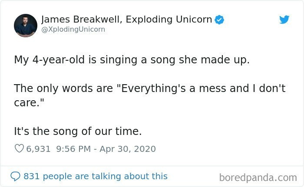
Task: Click the Apr 30, 2020 date
Action: 128,149
